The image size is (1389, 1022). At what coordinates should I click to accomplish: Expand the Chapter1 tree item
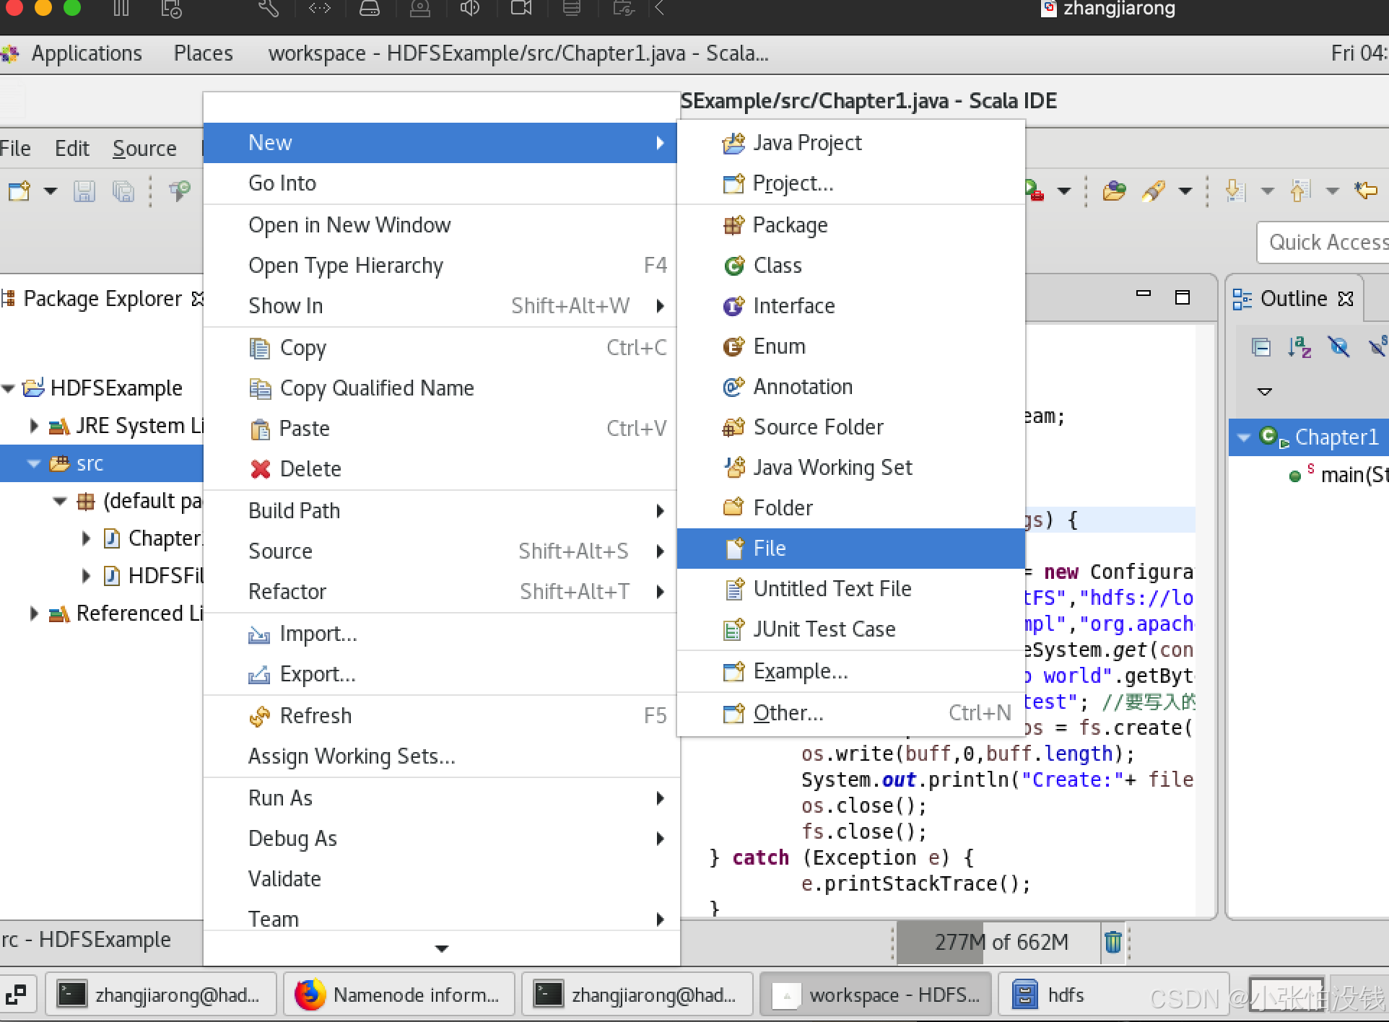[86, 538]
